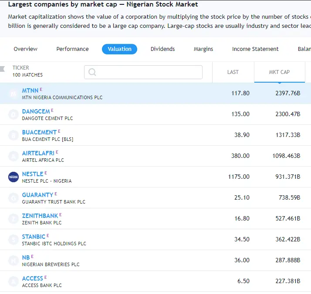Click AIRTEL AFRICA PLC company name
The image size is (311, 294).
click(43, 160)
